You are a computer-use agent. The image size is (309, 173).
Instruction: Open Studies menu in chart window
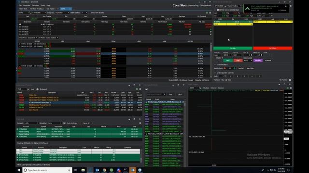click(206, 88)
